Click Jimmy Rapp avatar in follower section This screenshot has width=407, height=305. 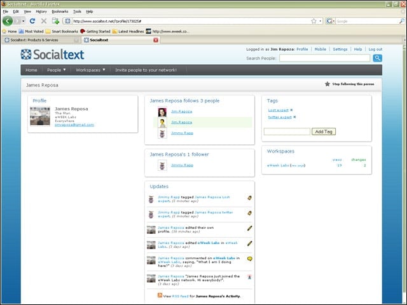162,165
